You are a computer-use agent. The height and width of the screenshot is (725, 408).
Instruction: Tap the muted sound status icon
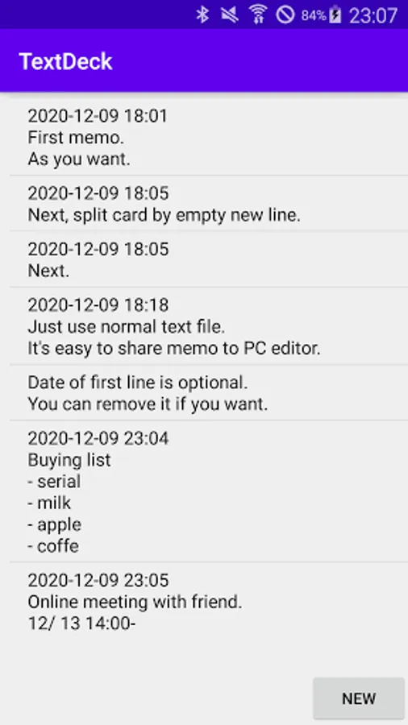click(x=231, y=14)
